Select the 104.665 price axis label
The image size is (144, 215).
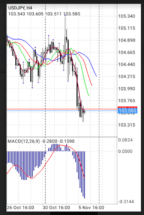(x=127, y=53)
